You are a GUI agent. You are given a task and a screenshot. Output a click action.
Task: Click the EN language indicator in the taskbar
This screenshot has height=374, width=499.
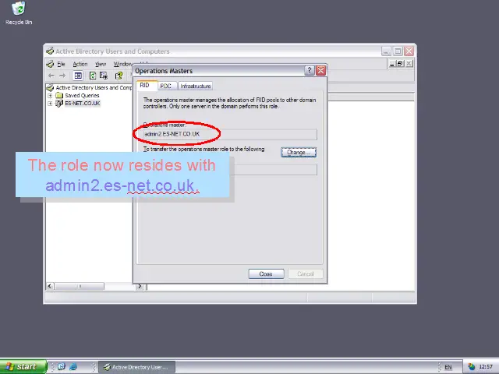[448, 367]
